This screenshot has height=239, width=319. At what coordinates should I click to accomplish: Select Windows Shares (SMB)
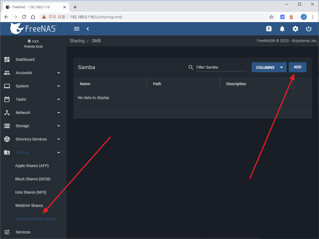pyautogui.click(x=35, y=219)
